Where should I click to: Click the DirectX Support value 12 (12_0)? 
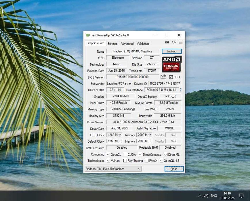pyautogui.click(x=170, y=96)
